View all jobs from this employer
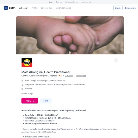Image resolution: width=138 pixels, height=138 pixels. (81, 76)
